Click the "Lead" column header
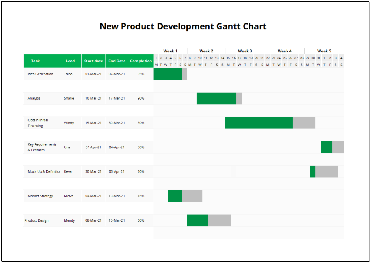This screenshot has height=262, width=370. pyautogui.click(x=70, y=61)
